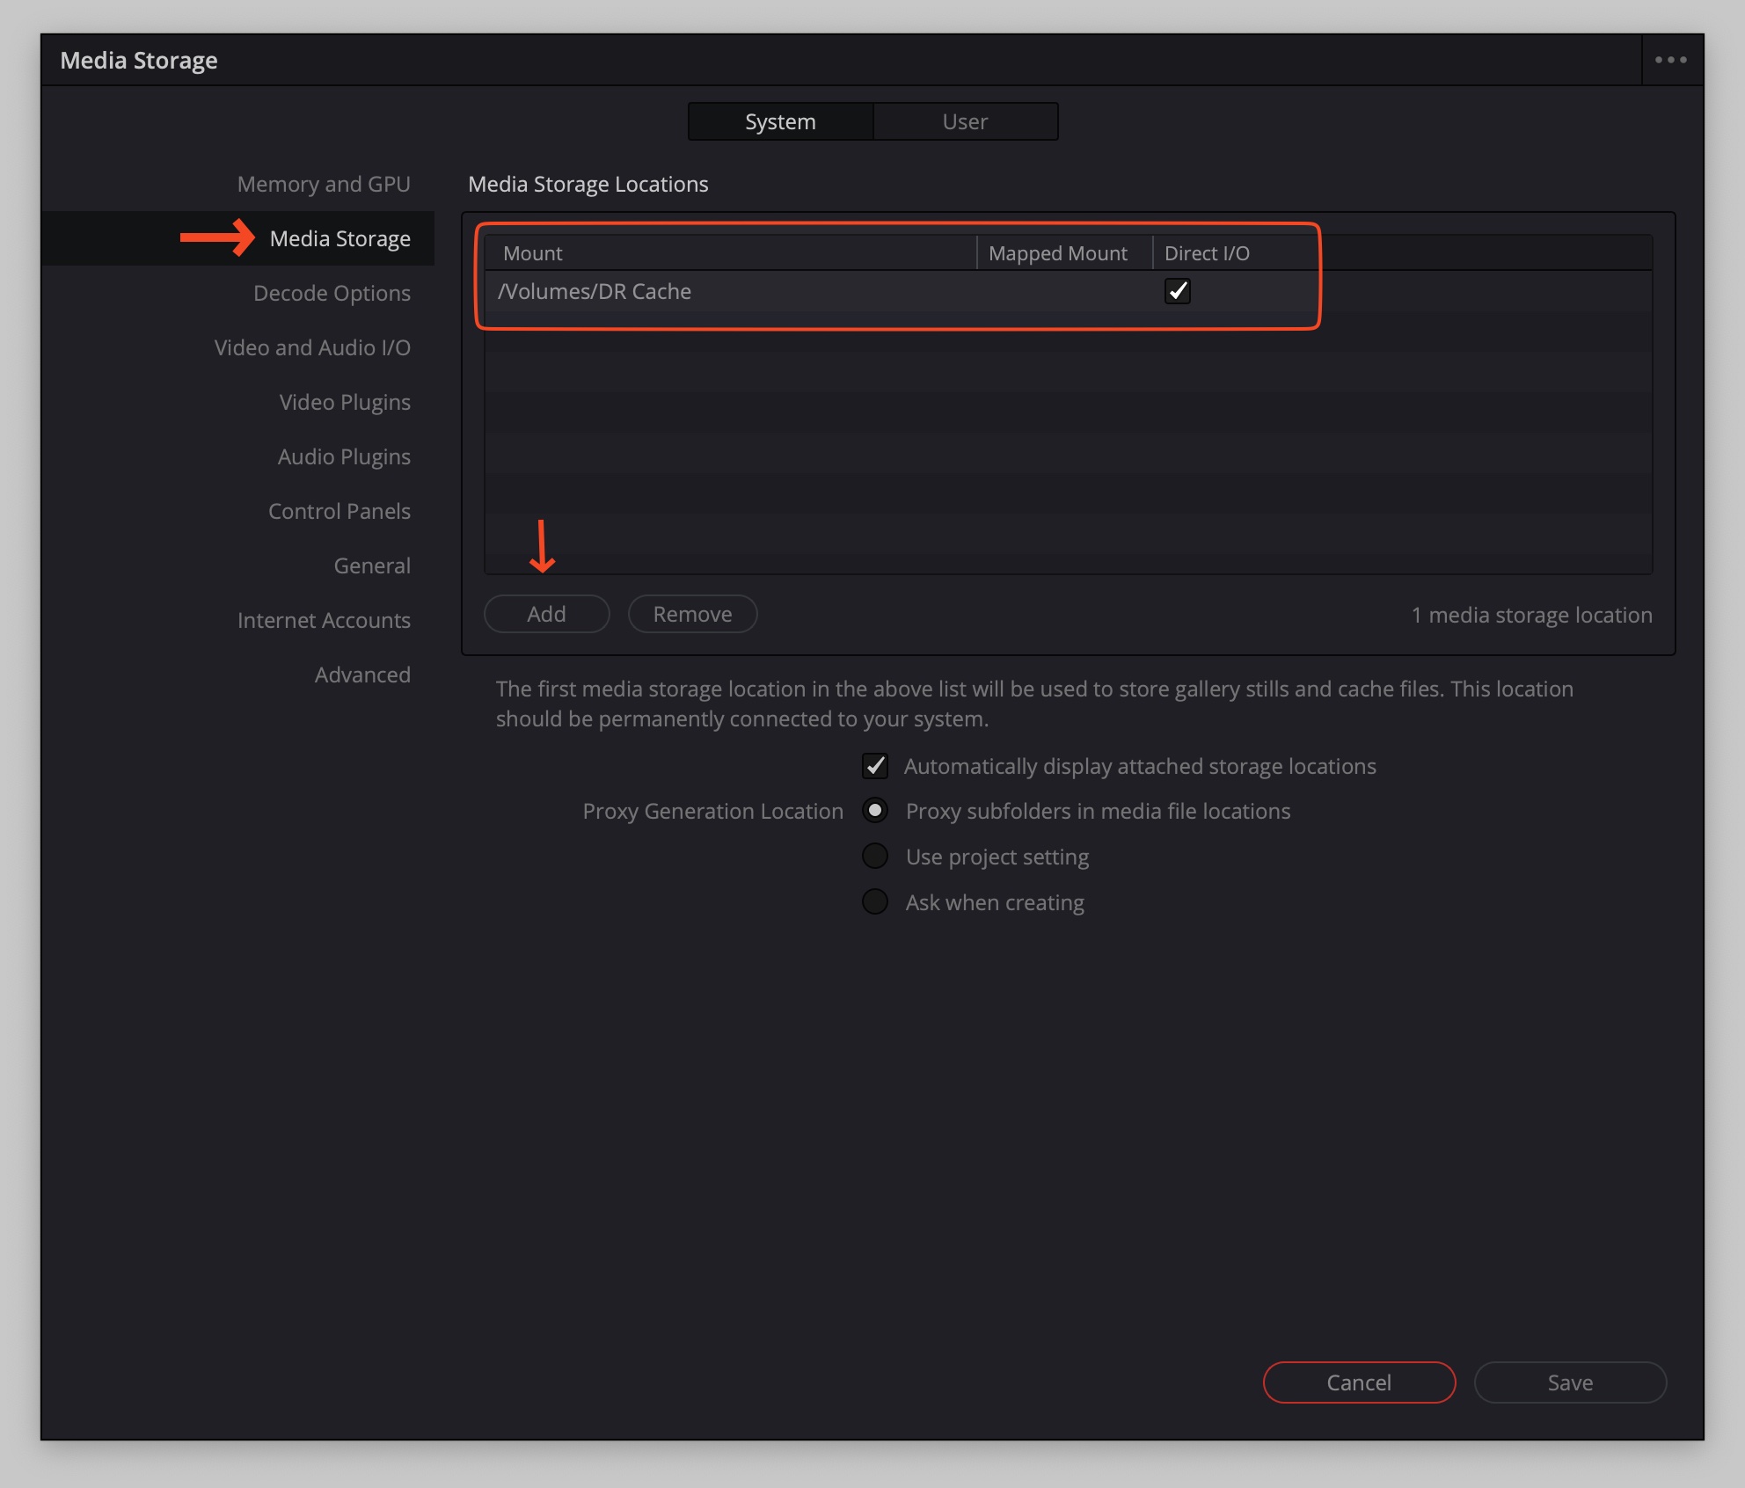The height and width of the screenshot is (1488, 1745).
Task: Click the Advanced sidebar icon
Action: coord(361,673)
